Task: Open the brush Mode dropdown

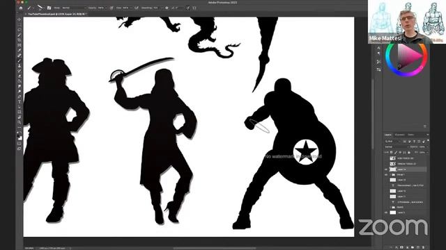Action: pyautogui.click(x=74, y=8)
